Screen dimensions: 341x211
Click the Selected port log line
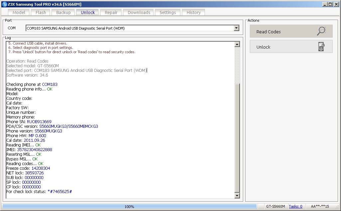click(77, 71)
